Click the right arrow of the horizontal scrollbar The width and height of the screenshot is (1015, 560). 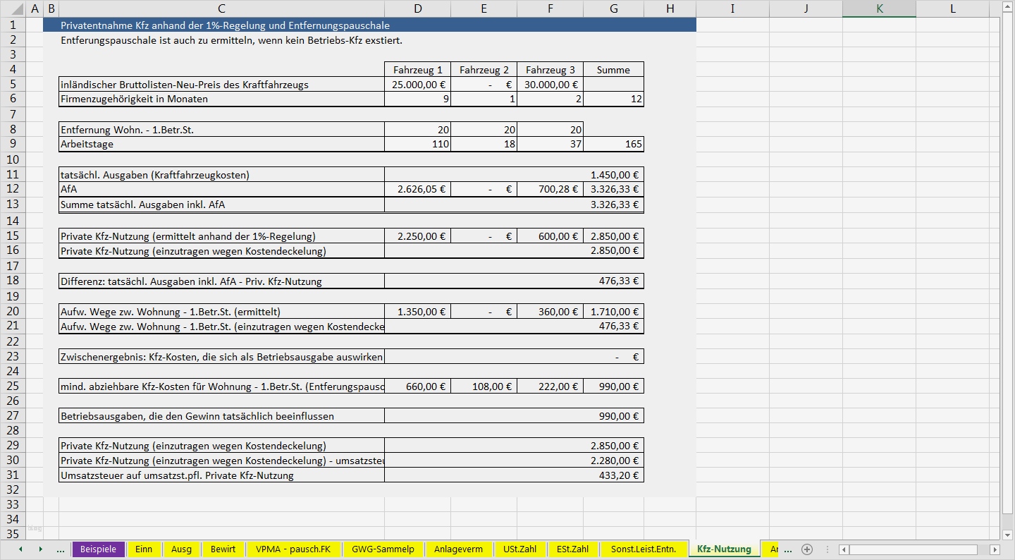[x=997, y=549]
